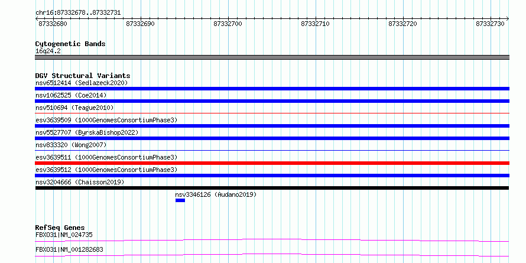Open the FBXO31|NM_001282683 gene label
Viewport: 526px width, 263px height.
click(x=69, y=249)
